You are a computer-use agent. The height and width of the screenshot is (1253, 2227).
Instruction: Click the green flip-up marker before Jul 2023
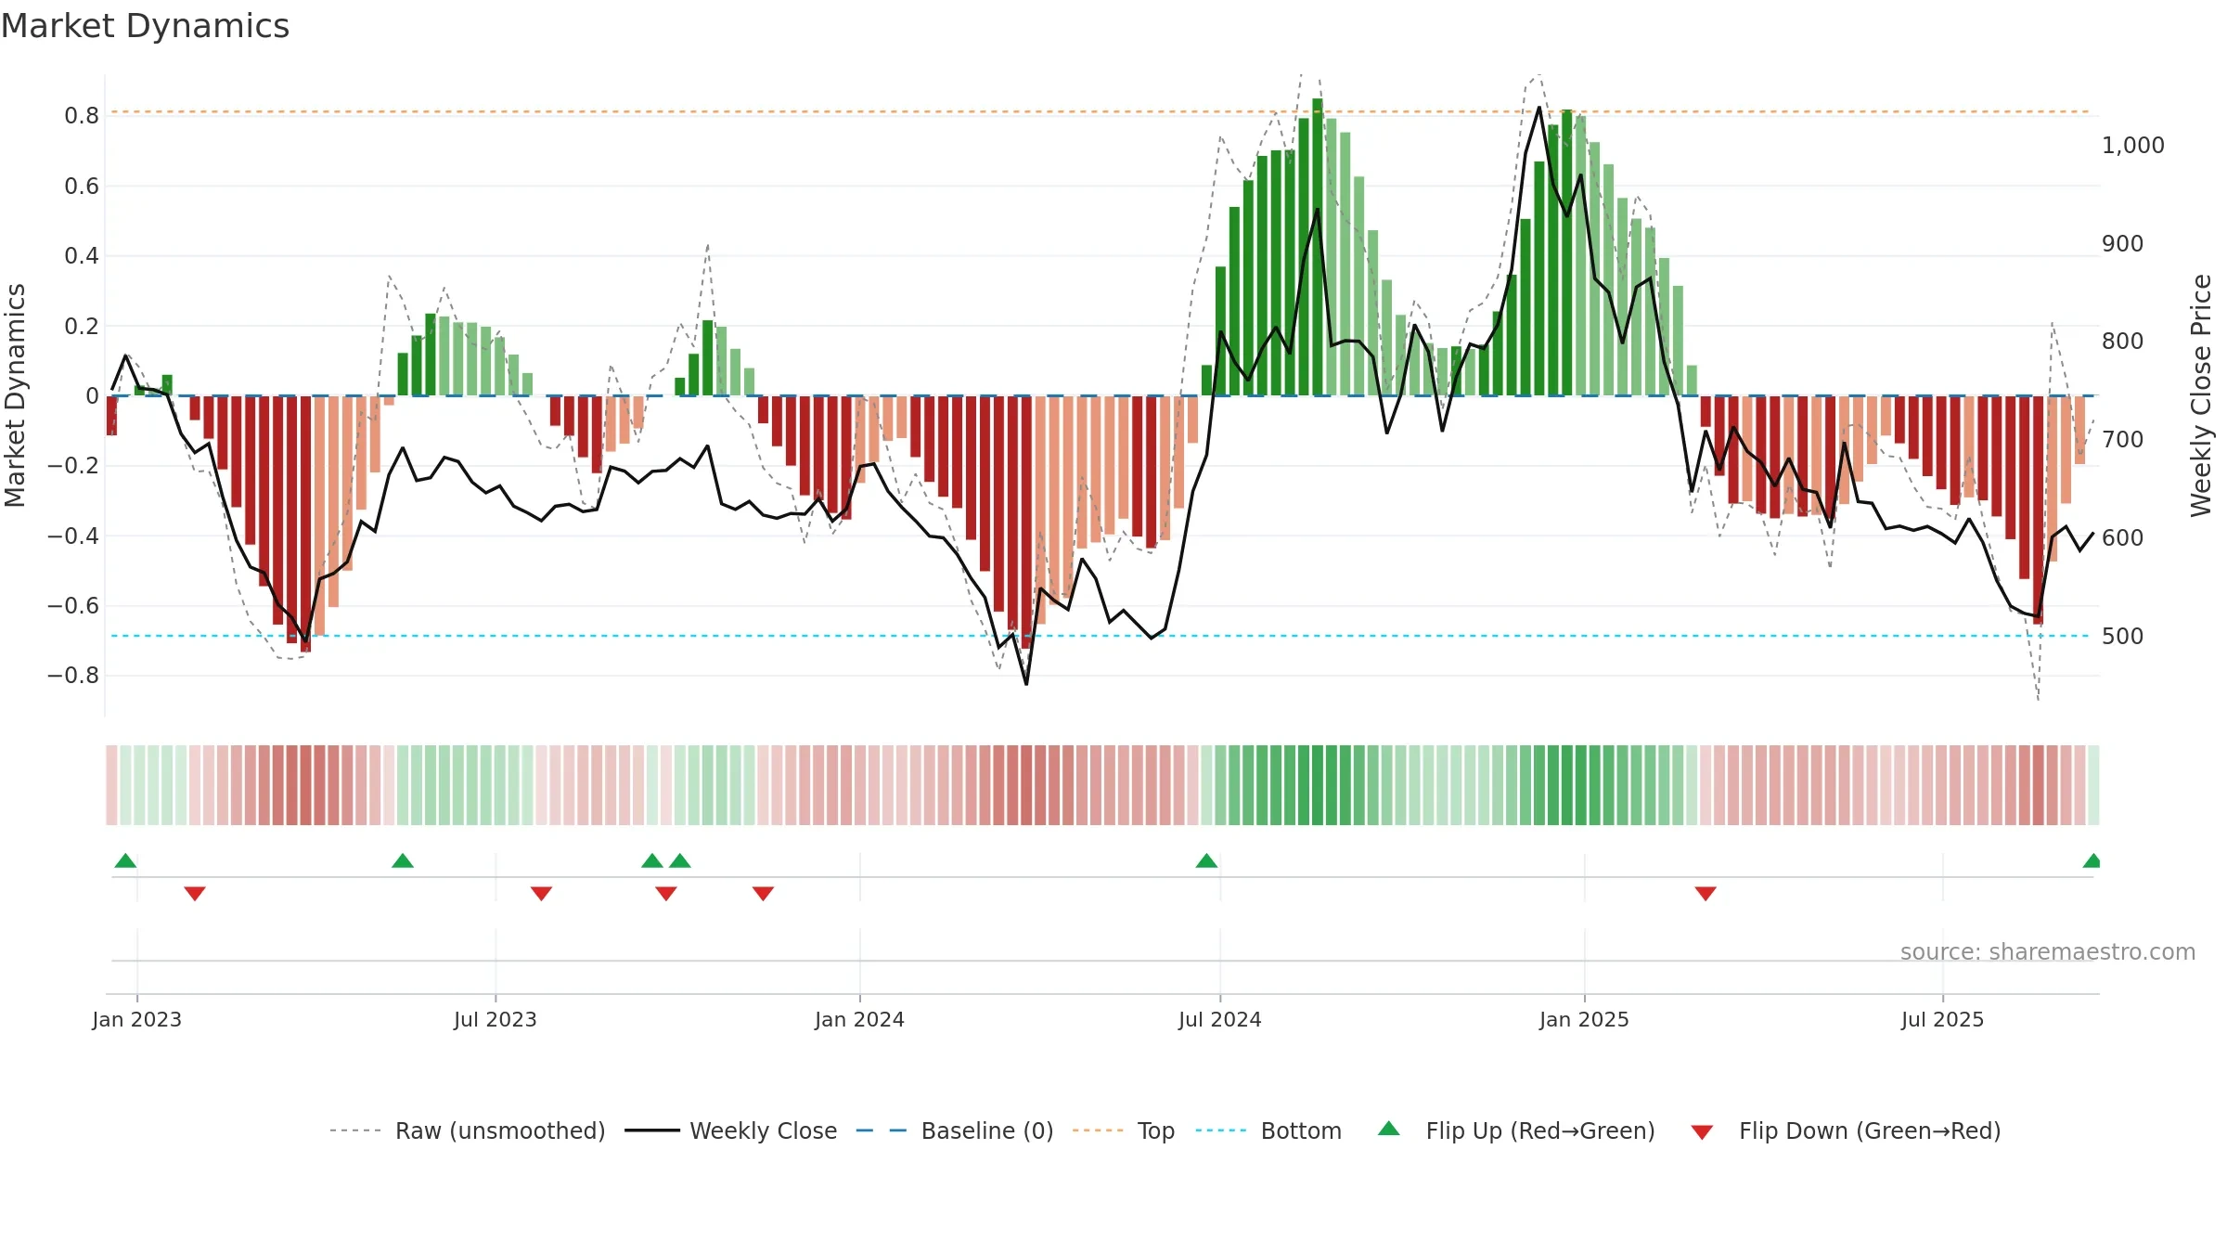tap(403, 860)
